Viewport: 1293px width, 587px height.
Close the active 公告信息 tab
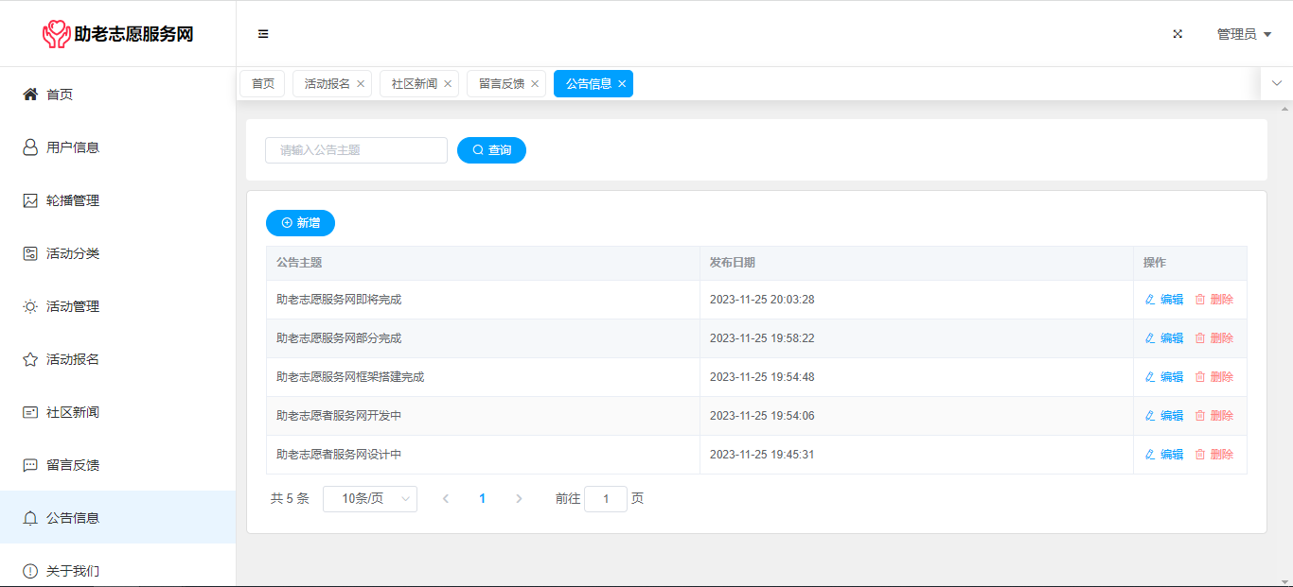pos(622,84)
